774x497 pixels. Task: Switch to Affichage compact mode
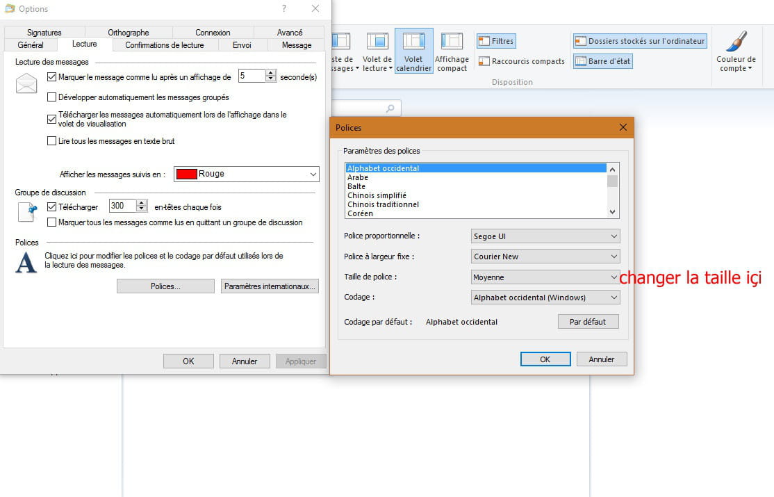pyautogui.click(x=452, y=50)
